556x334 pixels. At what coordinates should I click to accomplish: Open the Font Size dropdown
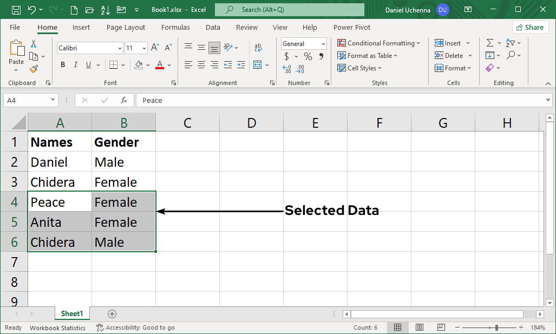[x=145, y=48]
